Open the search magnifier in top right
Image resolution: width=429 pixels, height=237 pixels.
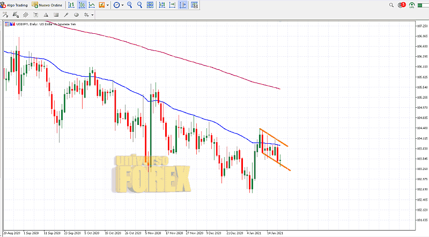391,5
